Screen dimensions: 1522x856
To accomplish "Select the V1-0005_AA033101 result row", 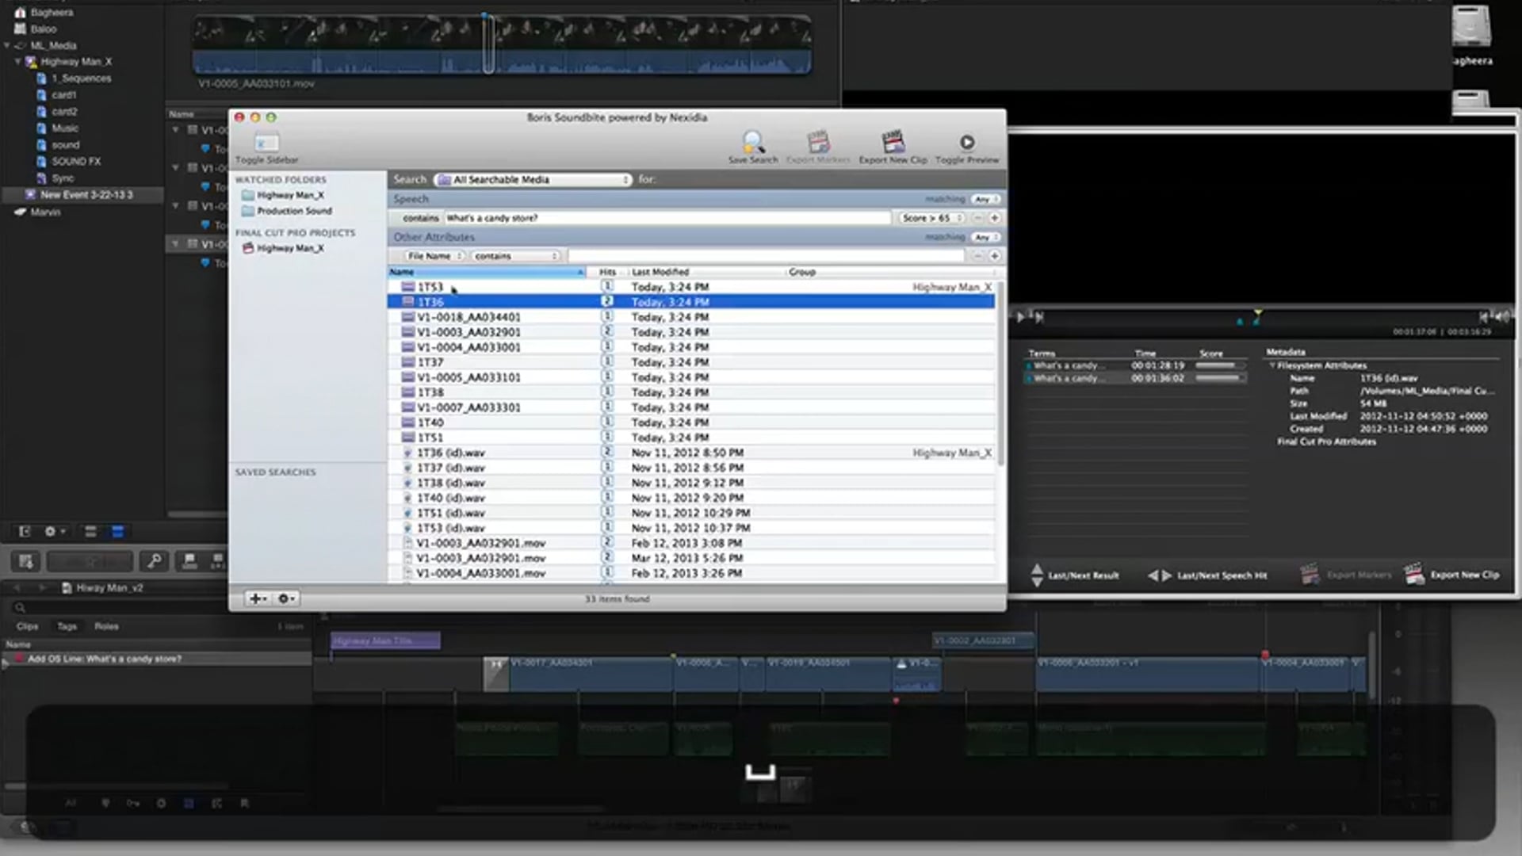I will click(690, 377).
